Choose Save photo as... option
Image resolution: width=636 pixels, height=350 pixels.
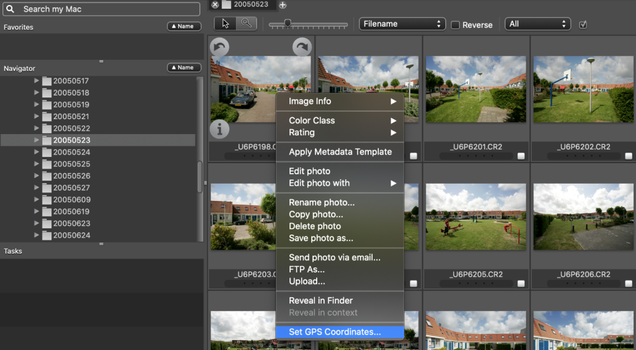[340, 238]
